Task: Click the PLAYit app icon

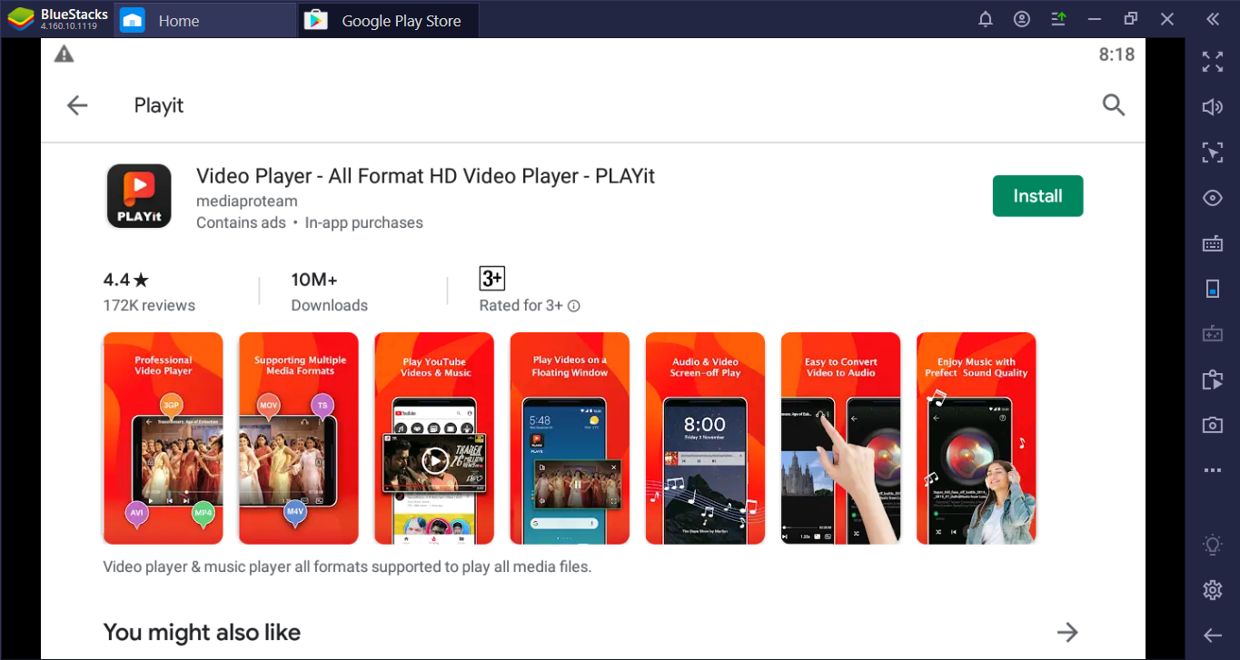Action: pos(139,196)
